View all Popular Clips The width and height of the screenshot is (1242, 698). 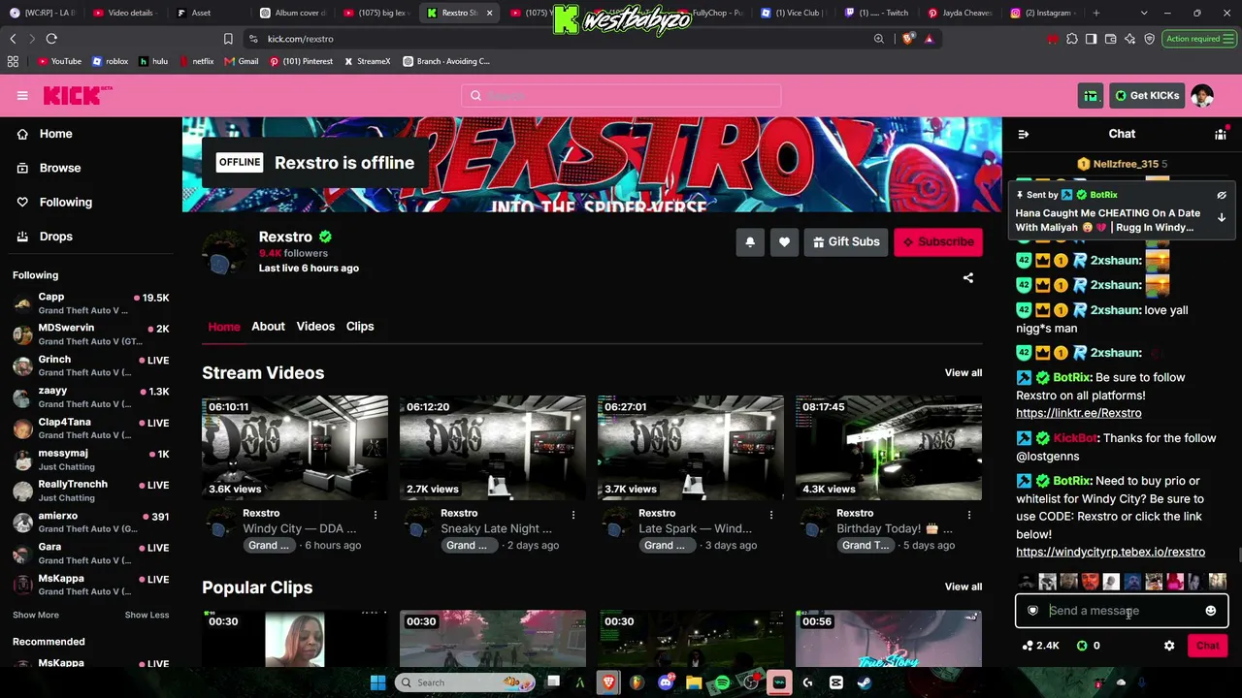964,587
